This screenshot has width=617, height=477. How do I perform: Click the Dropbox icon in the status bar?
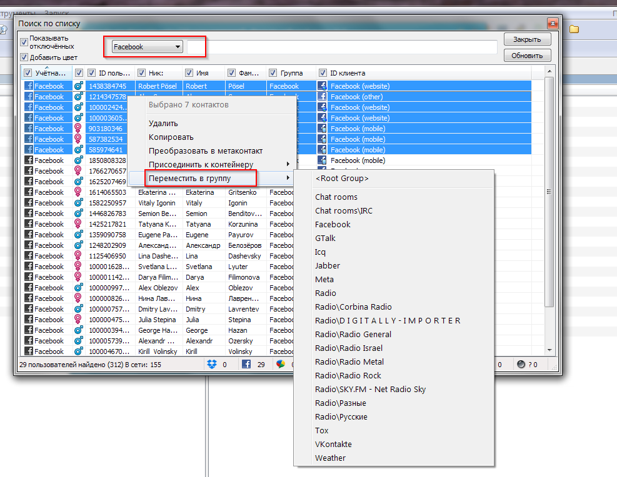(x=212, y=364)
